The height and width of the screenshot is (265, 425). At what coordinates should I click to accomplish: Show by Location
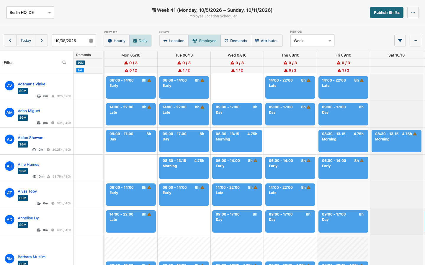[174, 41]
